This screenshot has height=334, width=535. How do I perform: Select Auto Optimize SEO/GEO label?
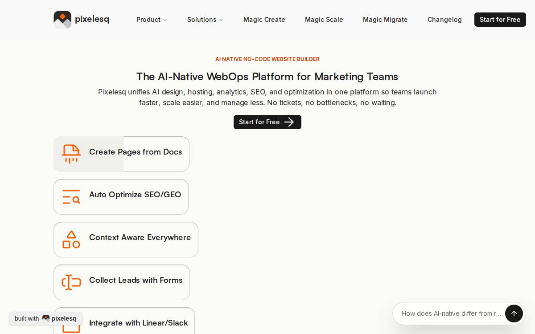click(x=135, y=195)
